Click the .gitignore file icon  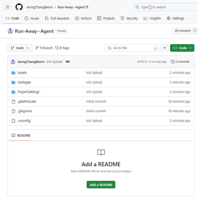click(x=13, y=111)
